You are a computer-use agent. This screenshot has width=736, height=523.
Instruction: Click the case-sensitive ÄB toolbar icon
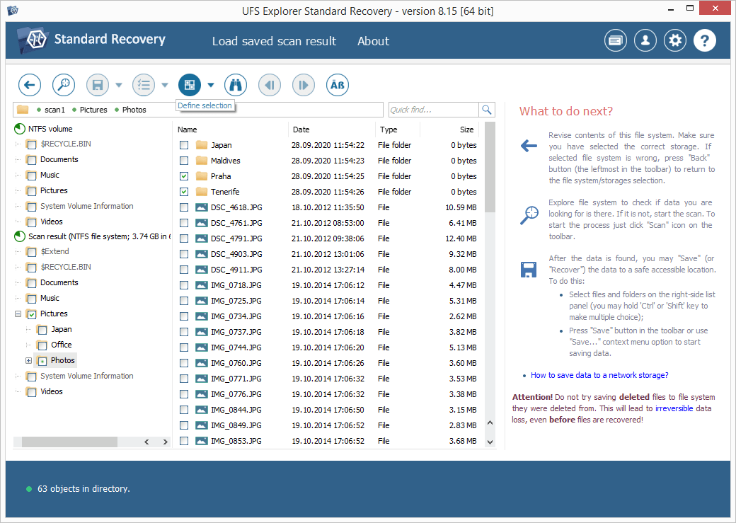pos(338,85)
